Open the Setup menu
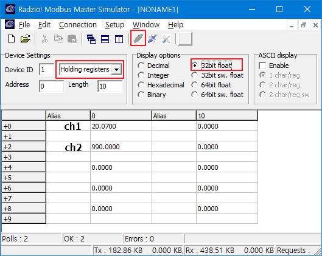The width and height of the screenshot is (322, 256). (114, 25)
